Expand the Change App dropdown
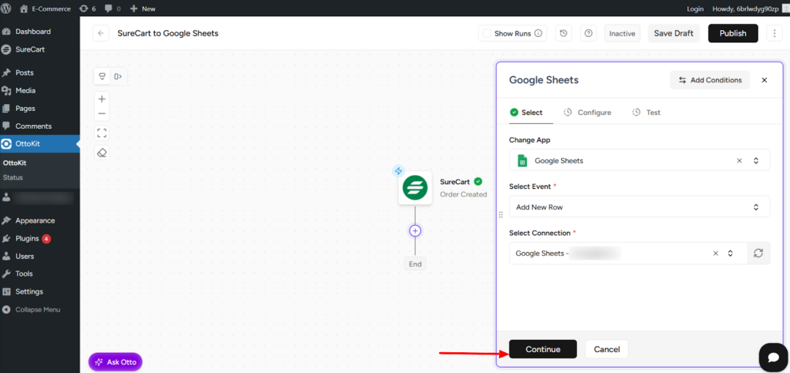Viewport: 790px width, 373px height. tap(756, 161)
